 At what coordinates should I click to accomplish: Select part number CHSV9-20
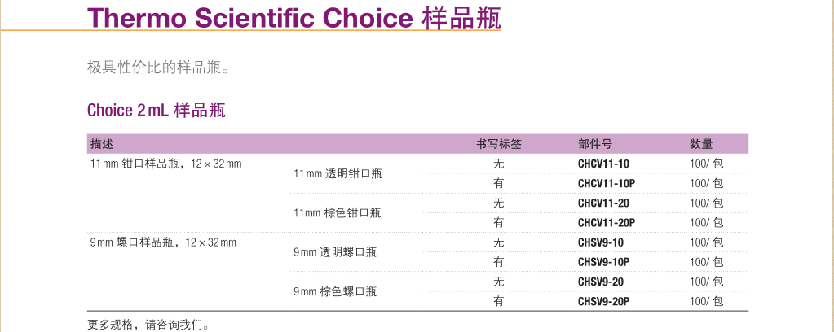point(601,282)
